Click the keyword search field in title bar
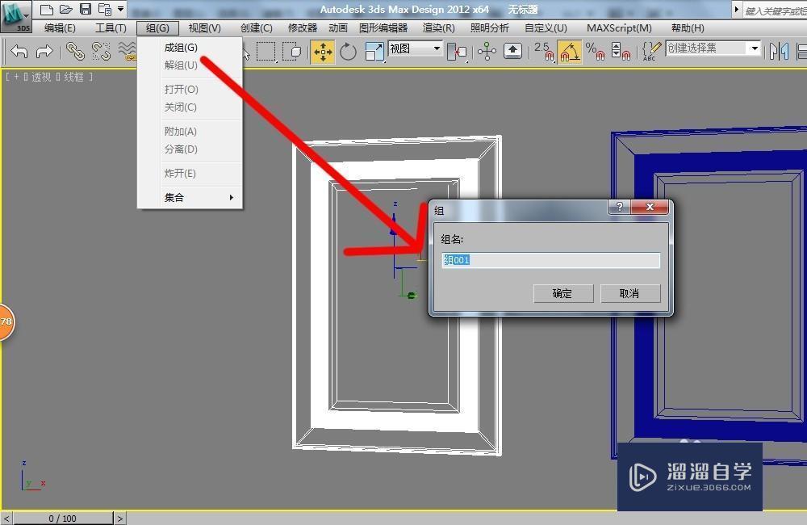This screenshot has width=807, height=525. [775, 10]
